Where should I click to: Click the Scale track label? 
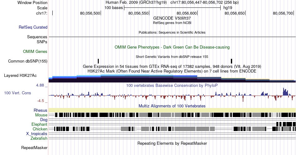click(42, 8)
